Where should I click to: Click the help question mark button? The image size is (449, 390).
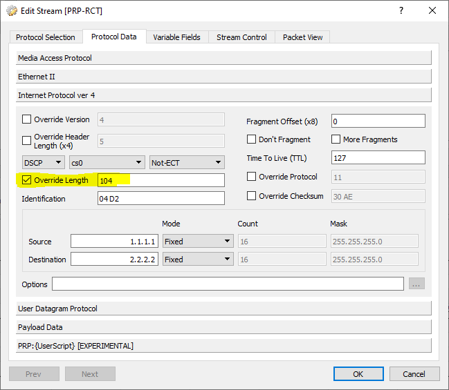(x=401, y=10)
